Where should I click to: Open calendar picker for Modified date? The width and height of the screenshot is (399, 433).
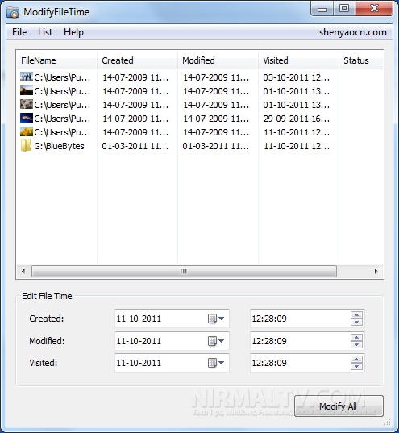tap(216, 341)
